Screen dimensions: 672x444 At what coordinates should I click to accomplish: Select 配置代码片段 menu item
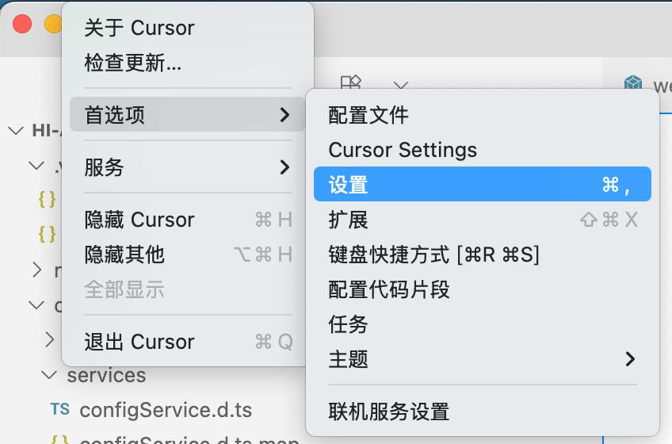[389, 289]
